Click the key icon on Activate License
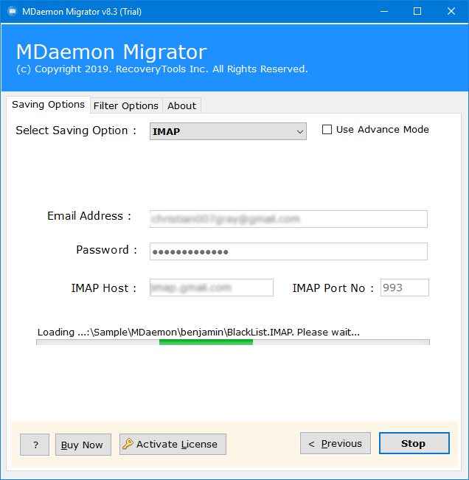The image size is (469, 480). (x=128, y=444)
